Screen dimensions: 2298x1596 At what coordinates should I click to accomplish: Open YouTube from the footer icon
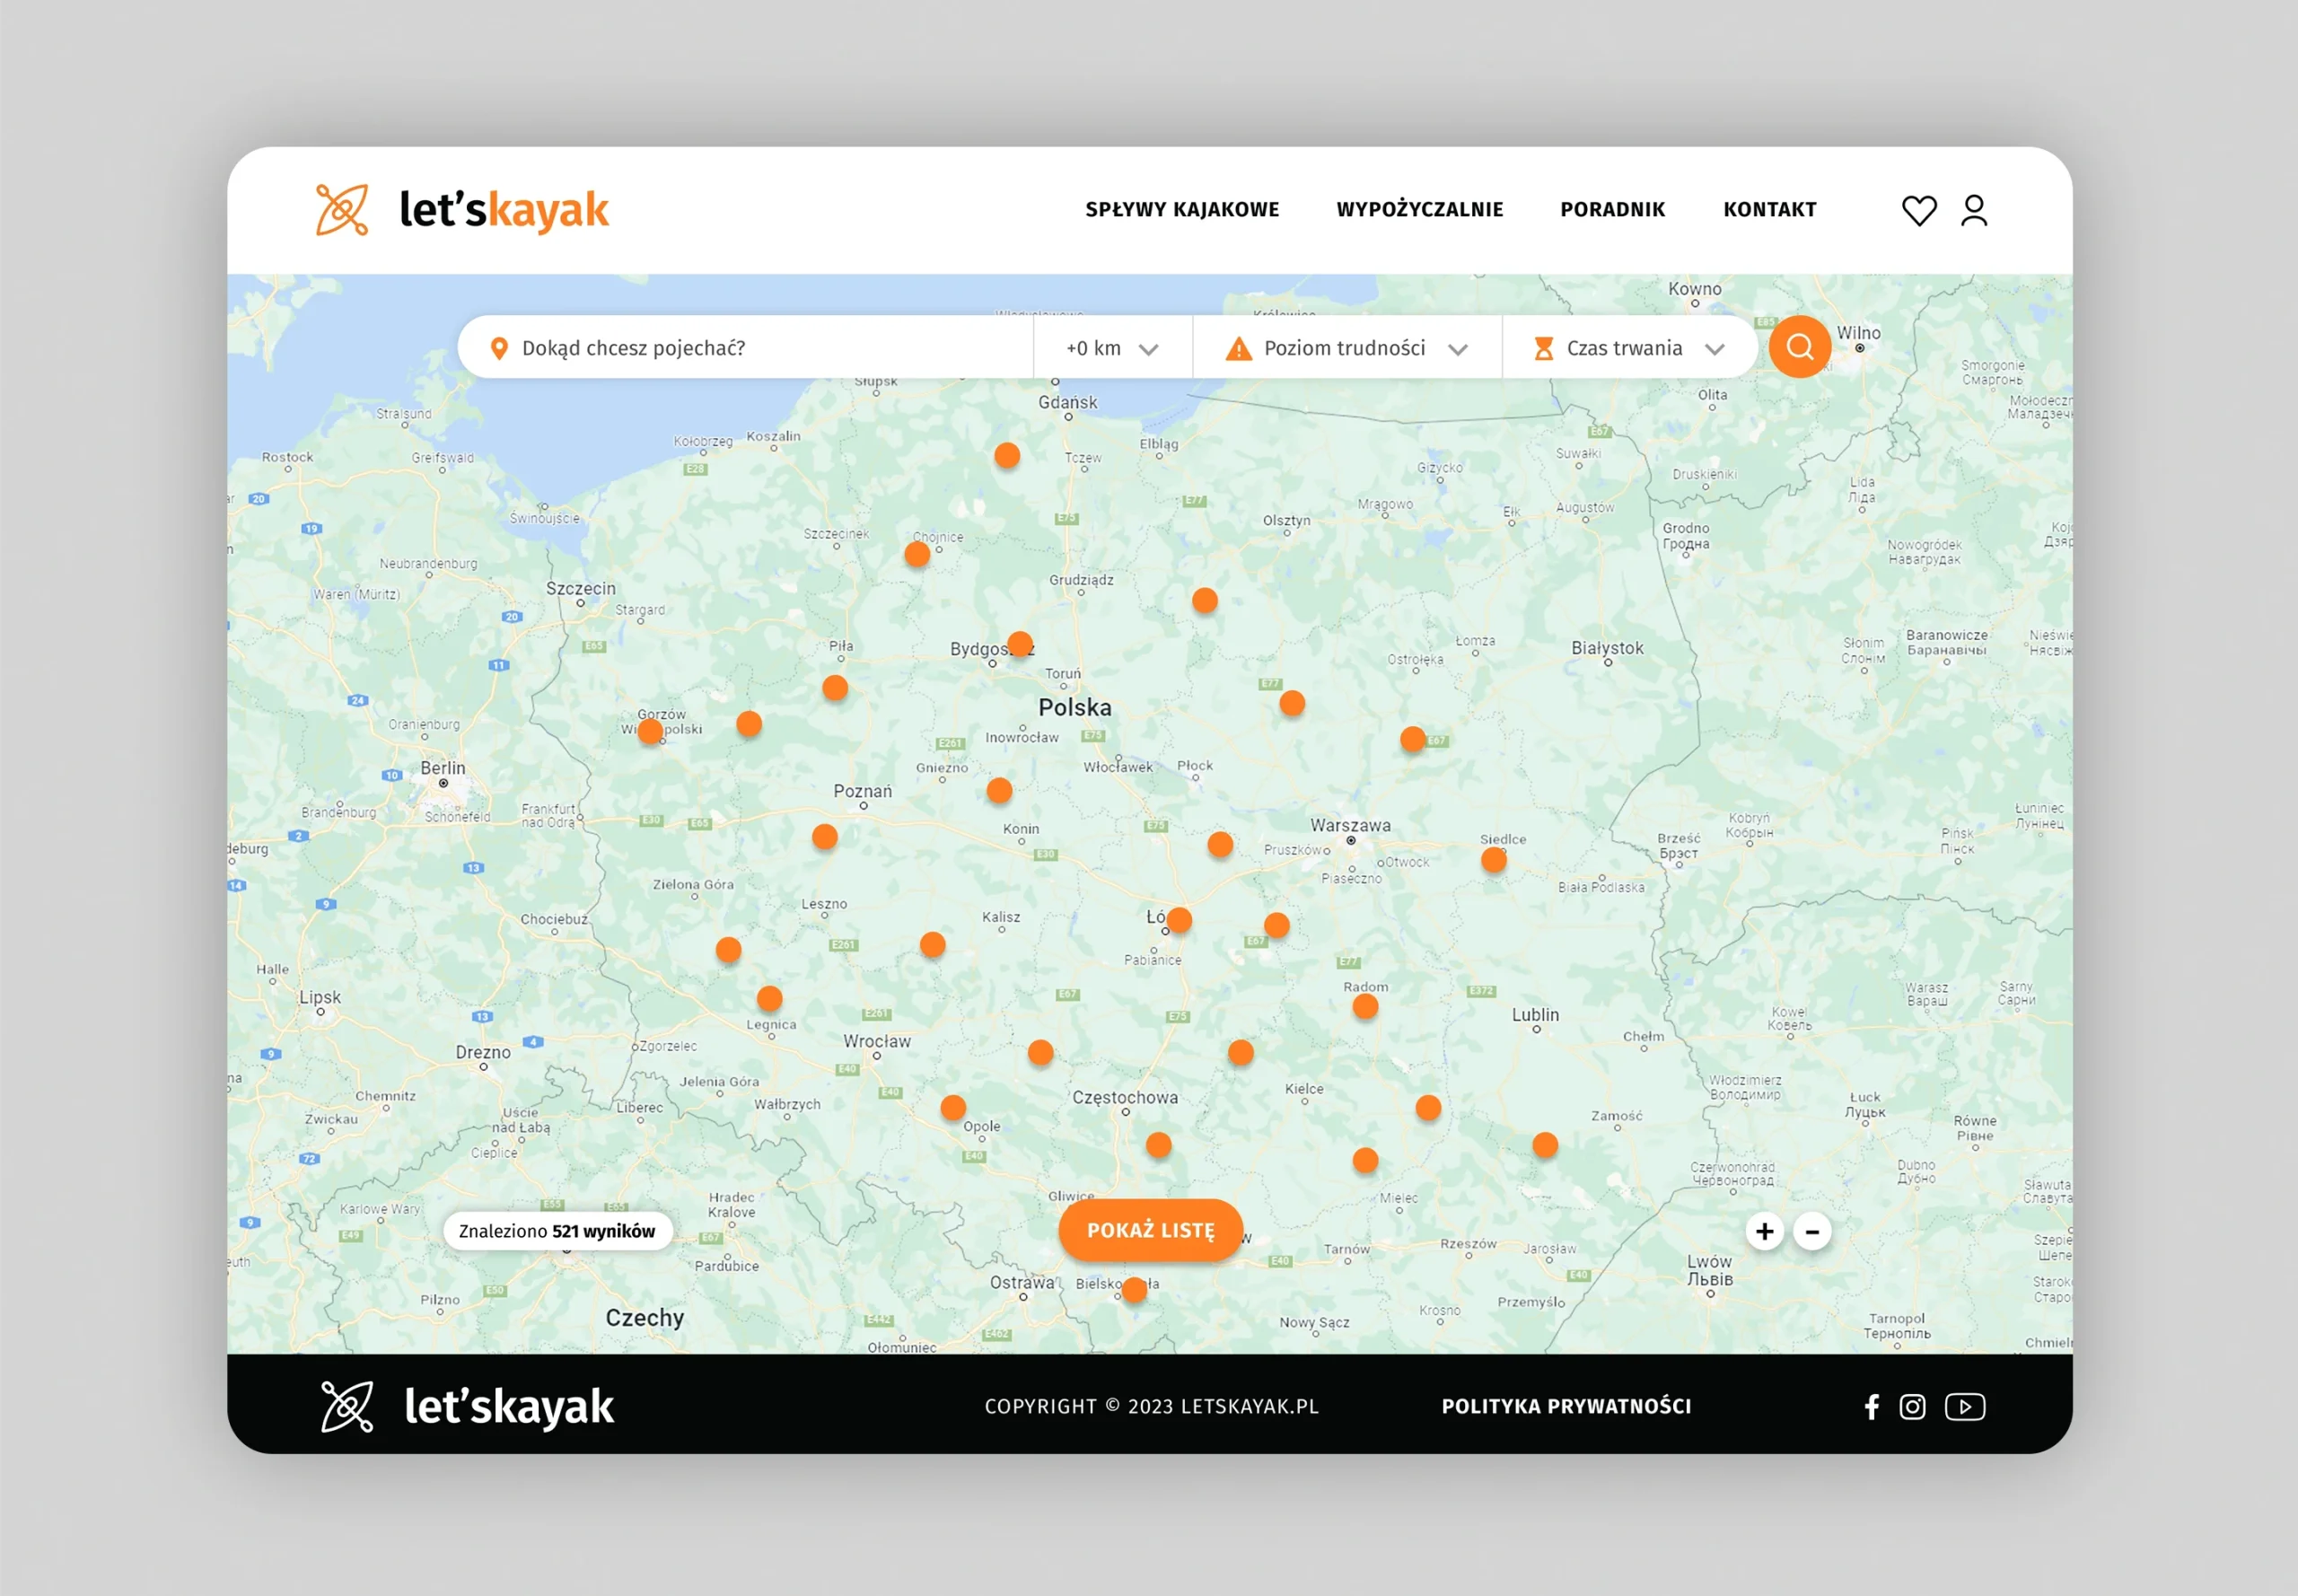point(1964,1406)
